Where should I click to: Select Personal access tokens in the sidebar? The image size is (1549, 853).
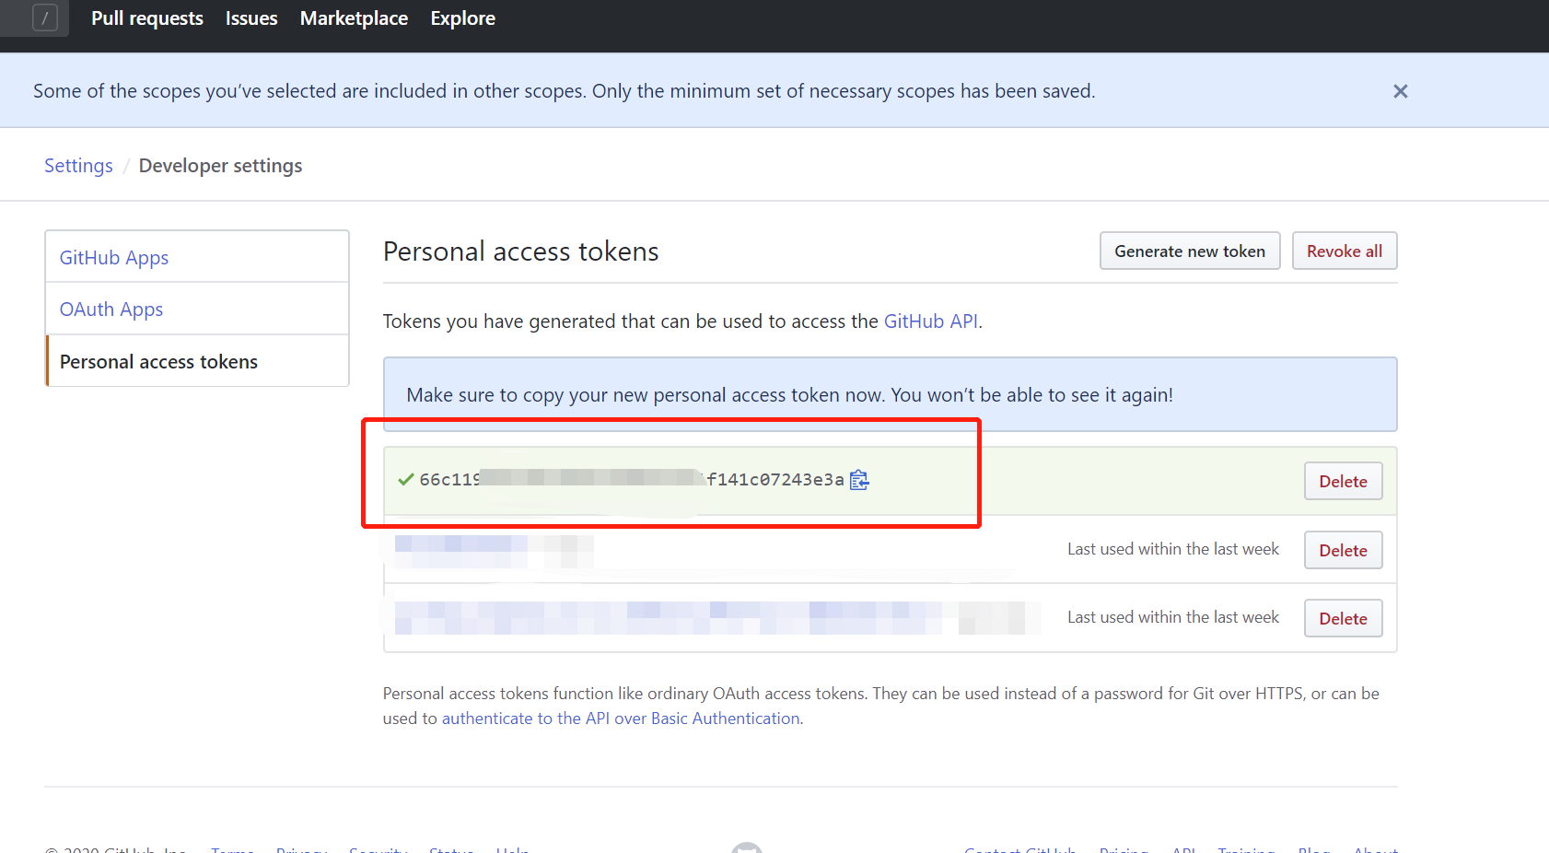[197, 361]
